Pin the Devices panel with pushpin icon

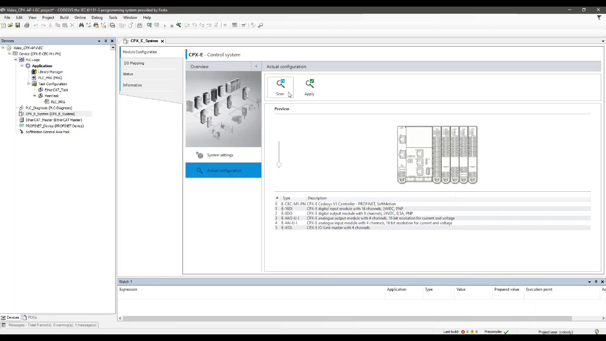point(106,41)
